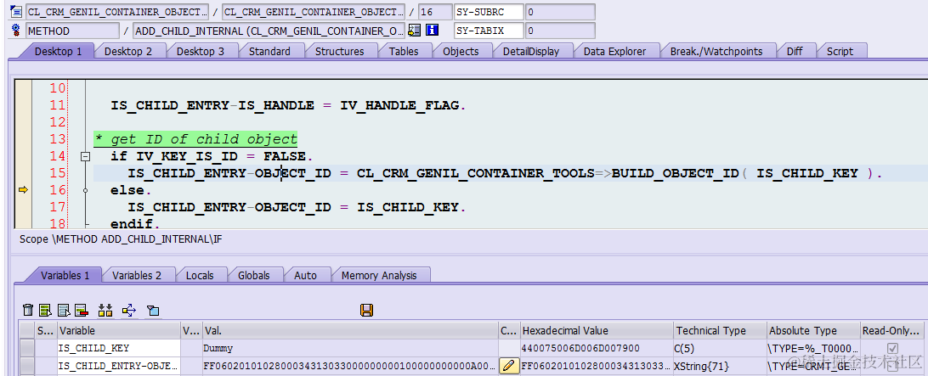Select the Memory Analysis tab

[x=379, y=276]
